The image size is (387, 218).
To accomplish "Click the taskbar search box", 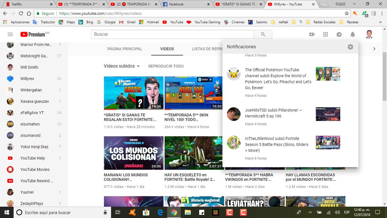I will coord(62,212).
